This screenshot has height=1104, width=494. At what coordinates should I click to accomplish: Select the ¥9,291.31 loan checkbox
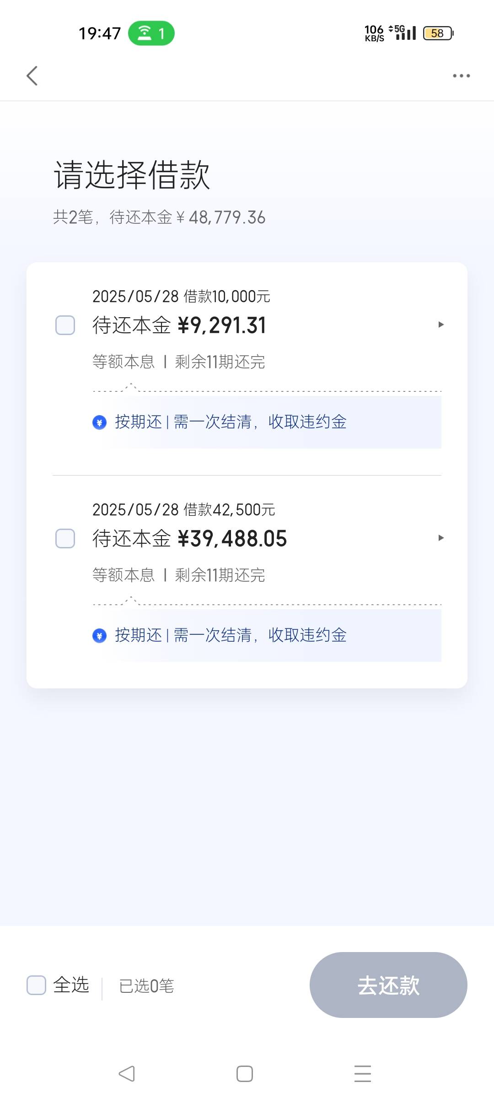pos(65,325)
